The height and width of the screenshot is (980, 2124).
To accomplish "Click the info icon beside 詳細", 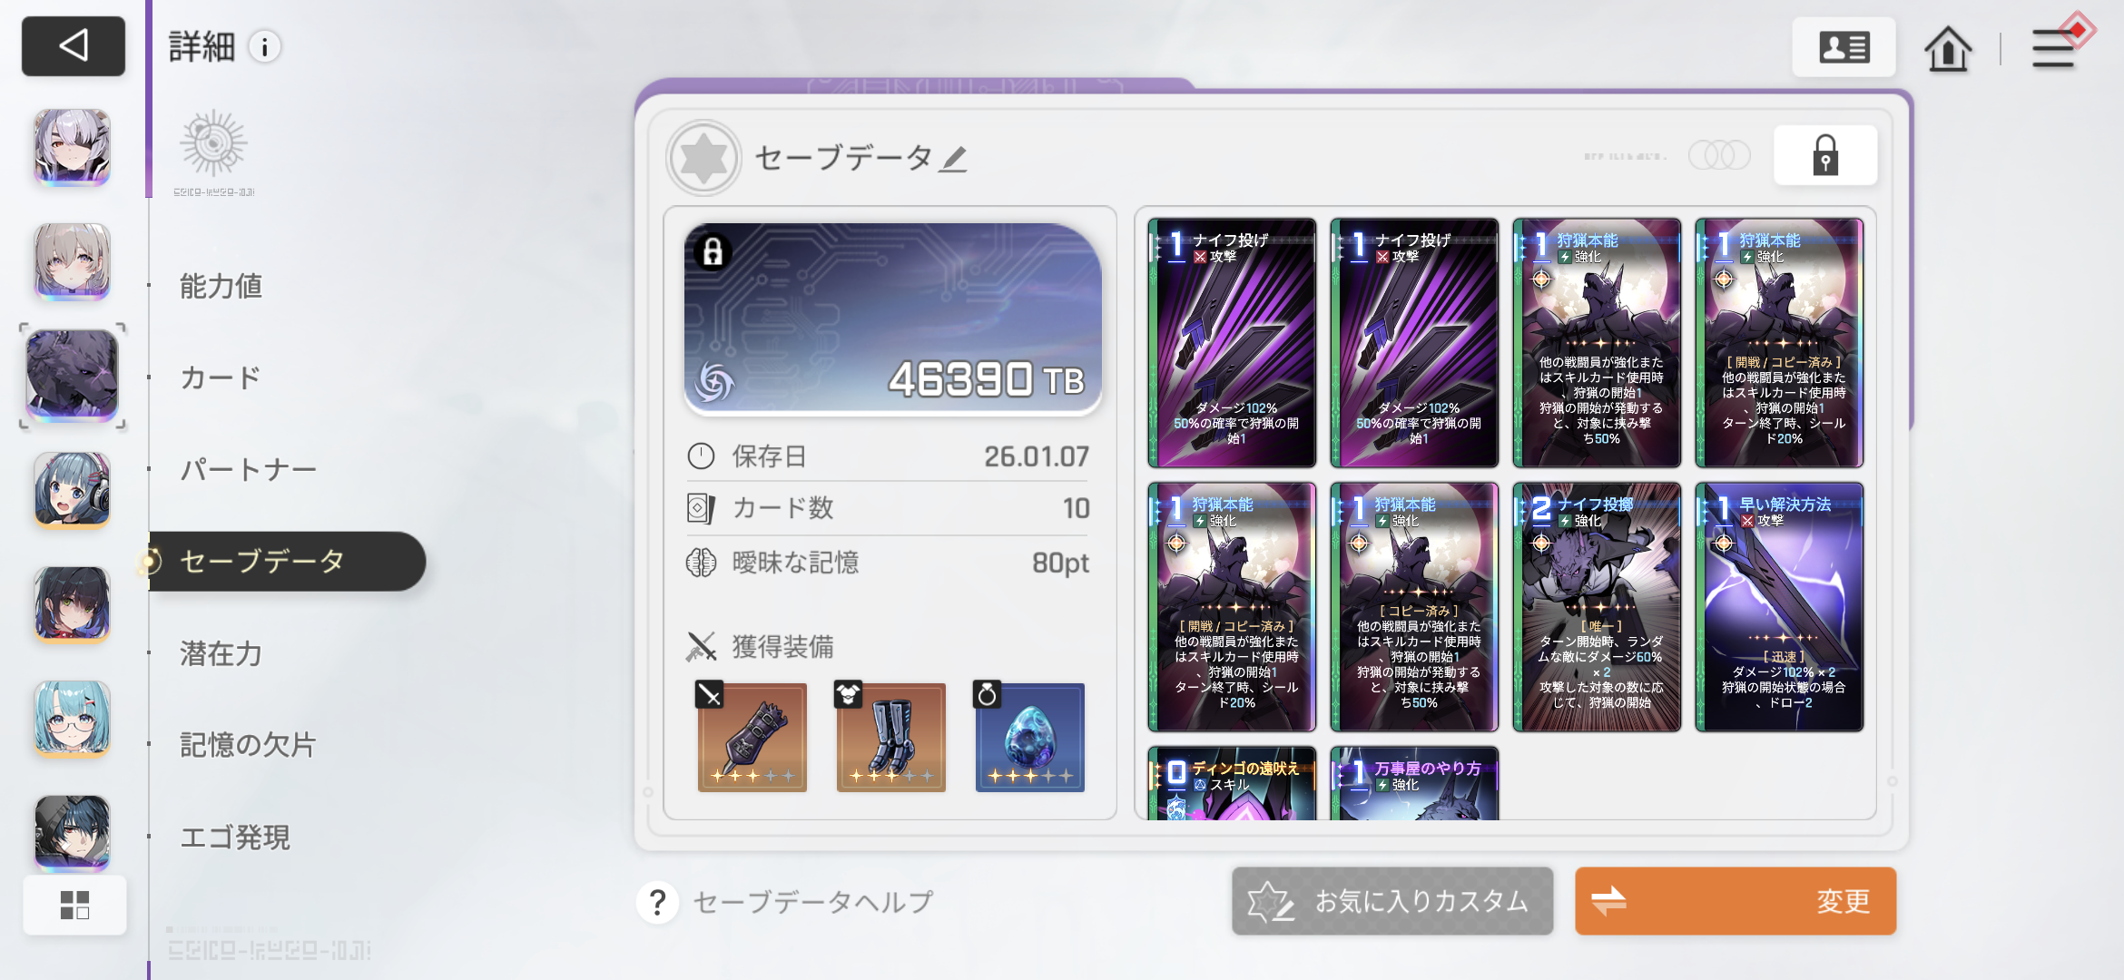I will [x=265, y=47].
